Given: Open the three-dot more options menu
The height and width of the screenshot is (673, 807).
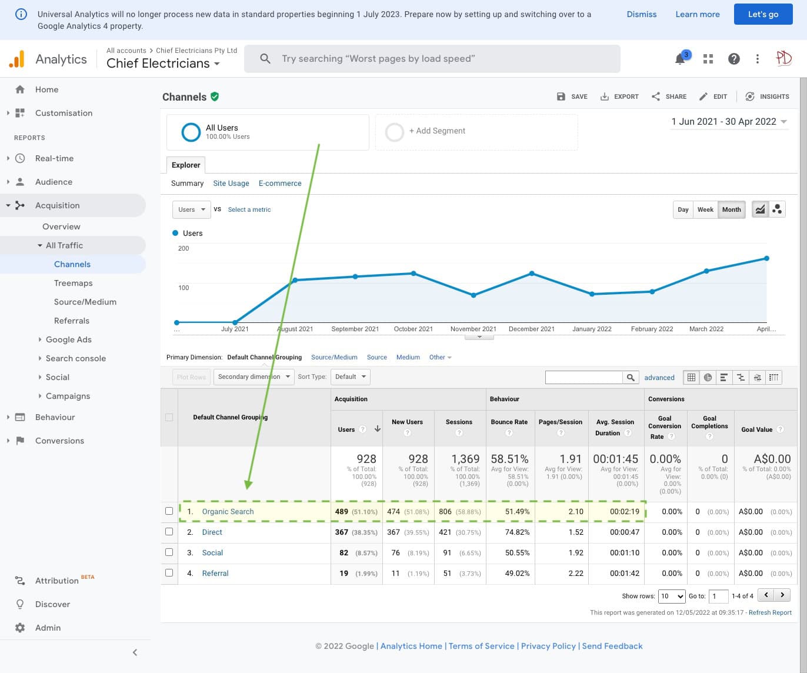Looking at the screenshot, I should tap(758, 59).
